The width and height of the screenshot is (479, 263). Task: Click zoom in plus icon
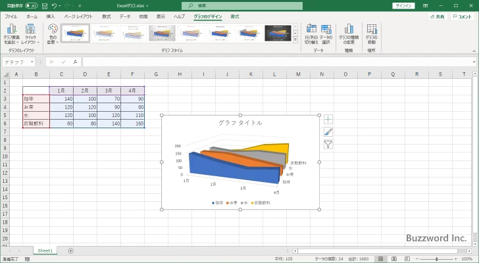(456, 259)
